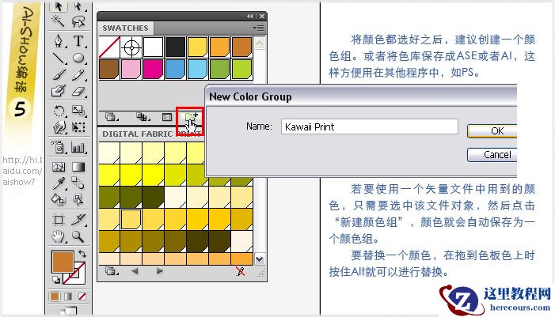Select the Zoom magnifier tool
The height and width of the screenshot is (317, 555).
click(x=78, y=236)
